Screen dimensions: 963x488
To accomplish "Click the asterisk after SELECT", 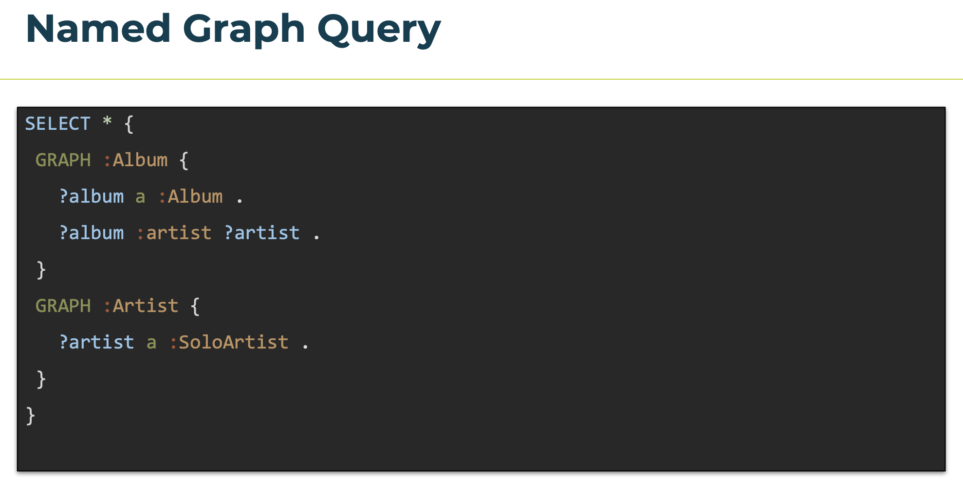I will [x=108, y=121].
